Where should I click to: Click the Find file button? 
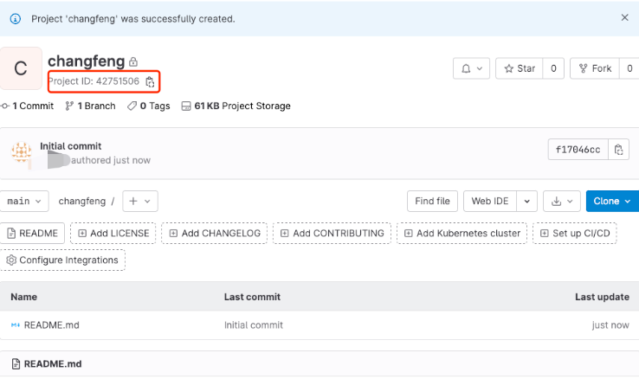[432, 201]
